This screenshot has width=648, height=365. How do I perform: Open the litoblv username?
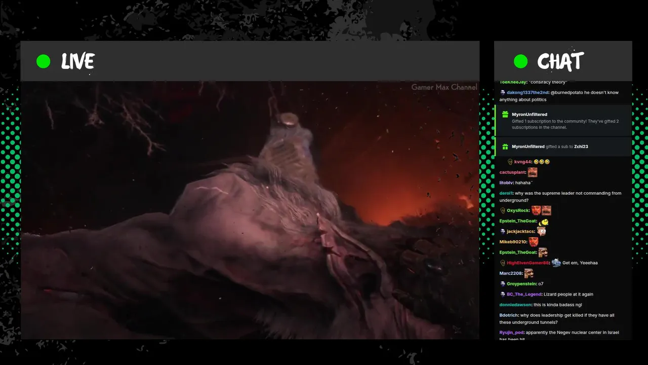[x=507, y=182]
